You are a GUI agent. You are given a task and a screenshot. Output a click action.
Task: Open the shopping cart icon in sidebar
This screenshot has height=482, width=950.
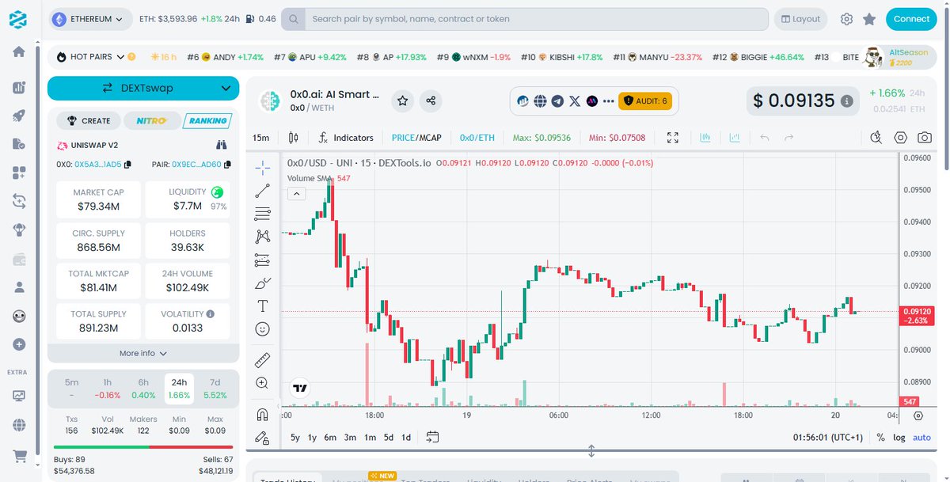coord(18,456)
